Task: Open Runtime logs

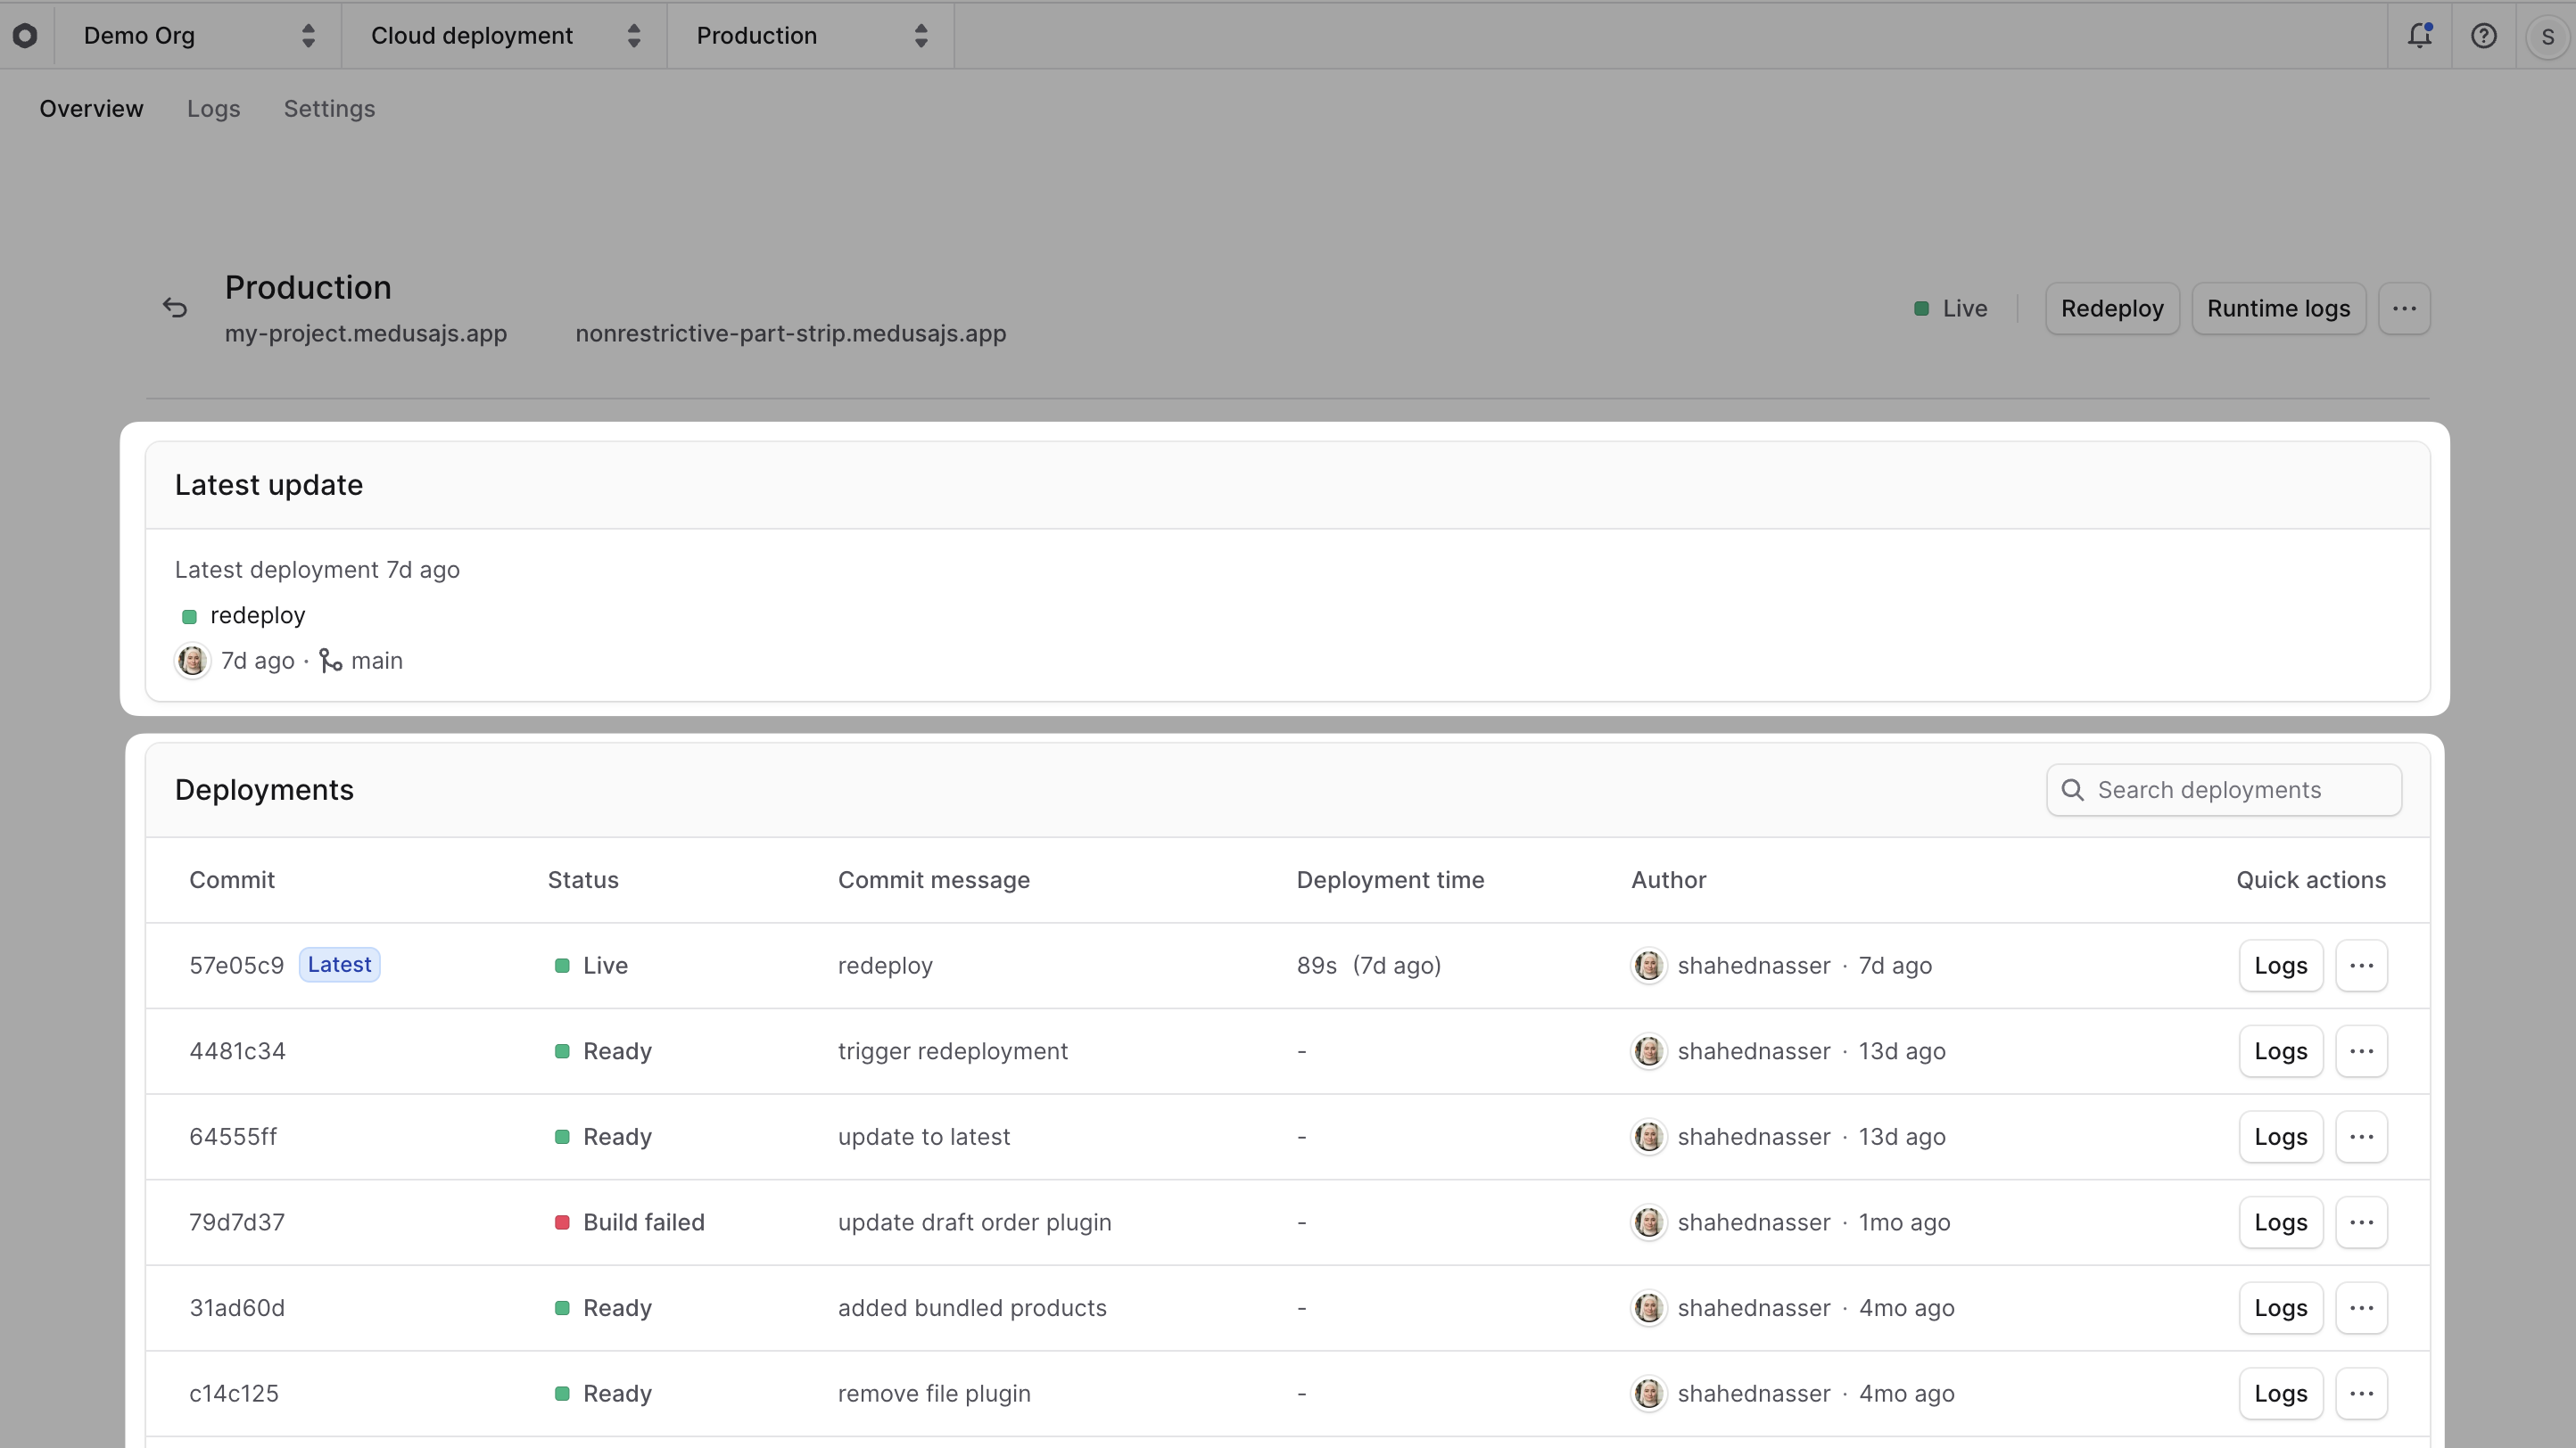Action: click(x=2278, y=309)
